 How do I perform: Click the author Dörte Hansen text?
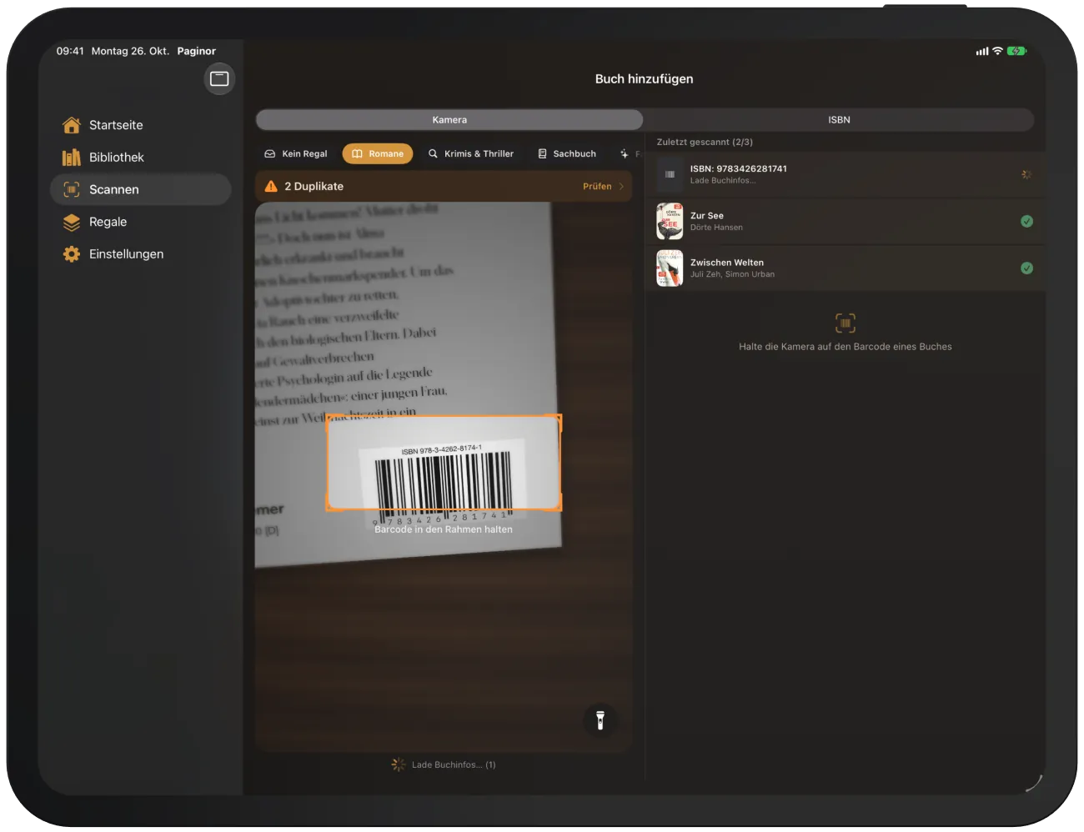click(x=716, y=228)
